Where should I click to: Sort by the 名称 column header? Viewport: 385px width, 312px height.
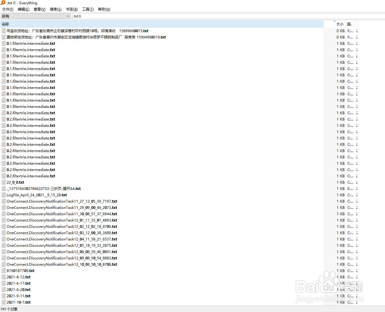click(x=162, y=24)
